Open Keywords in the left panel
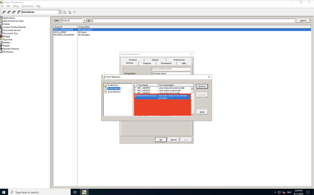 [x=7, y=40]
